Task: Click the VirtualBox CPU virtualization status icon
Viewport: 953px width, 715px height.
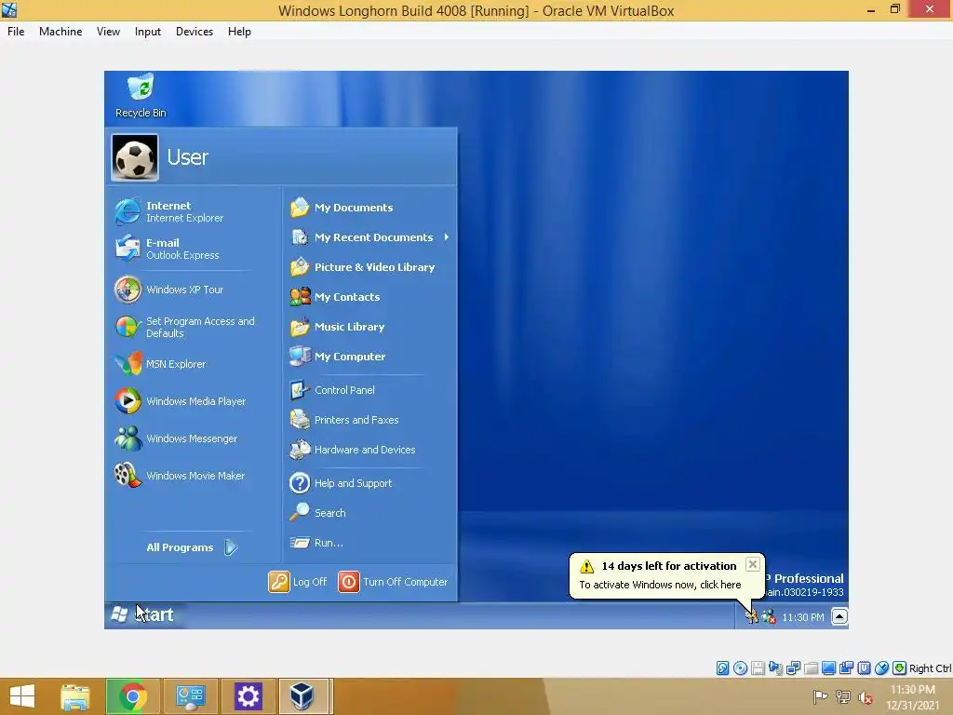Action: tap(864, 668)
